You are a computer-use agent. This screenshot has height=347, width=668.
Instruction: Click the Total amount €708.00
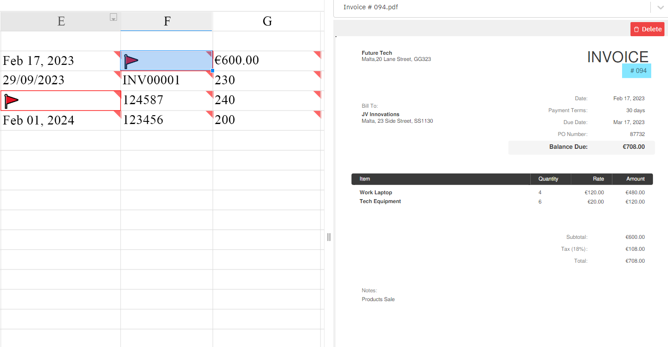click(635, 261)
